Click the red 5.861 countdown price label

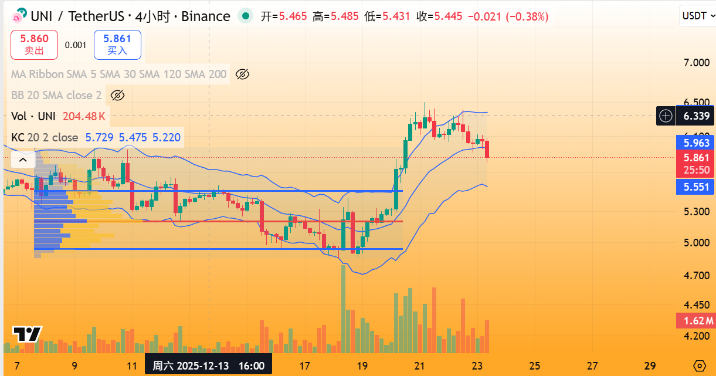coord(695,163)
